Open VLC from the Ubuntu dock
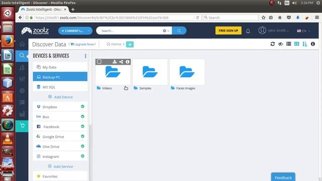The width and height of the screenshot is (322, 181). click(8, 139)
